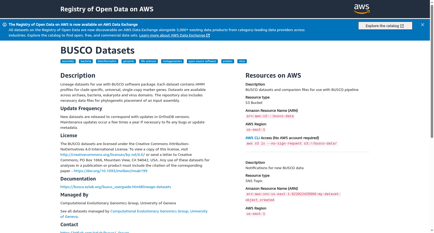
Task: Click the BUSCO Datasets page heading
Action: tap(97, 50)
